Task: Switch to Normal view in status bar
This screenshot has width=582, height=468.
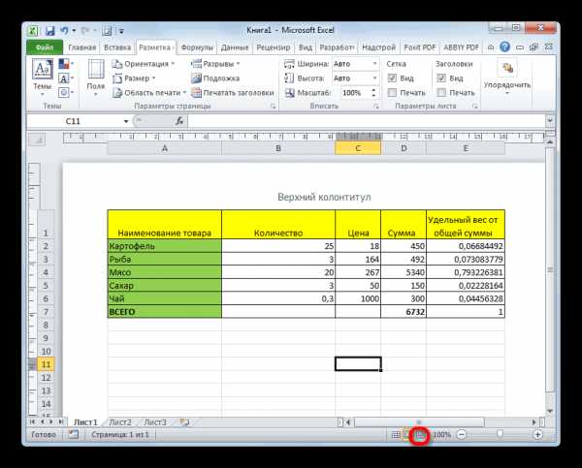Action: 396,435
